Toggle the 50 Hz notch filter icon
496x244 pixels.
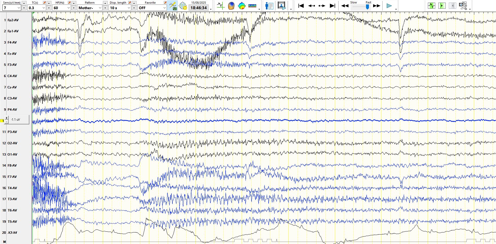173,6
